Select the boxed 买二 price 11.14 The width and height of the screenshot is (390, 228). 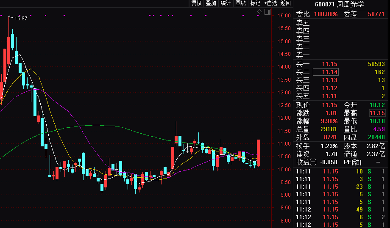pos(326,72)
